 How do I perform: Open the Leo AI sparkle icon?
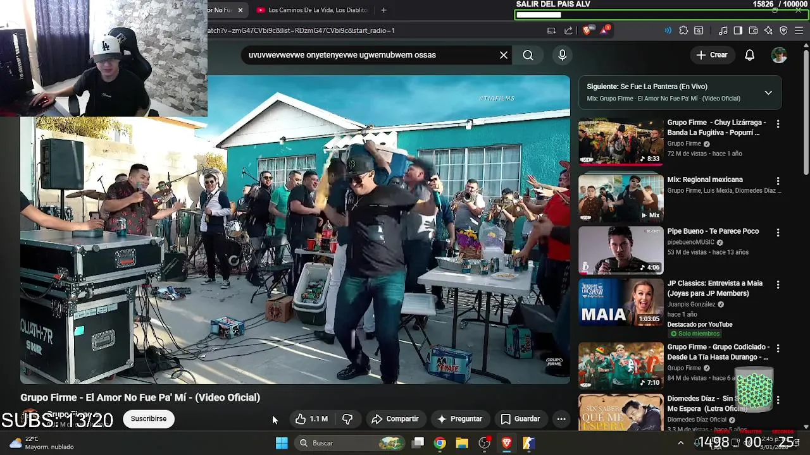(768, 30)
